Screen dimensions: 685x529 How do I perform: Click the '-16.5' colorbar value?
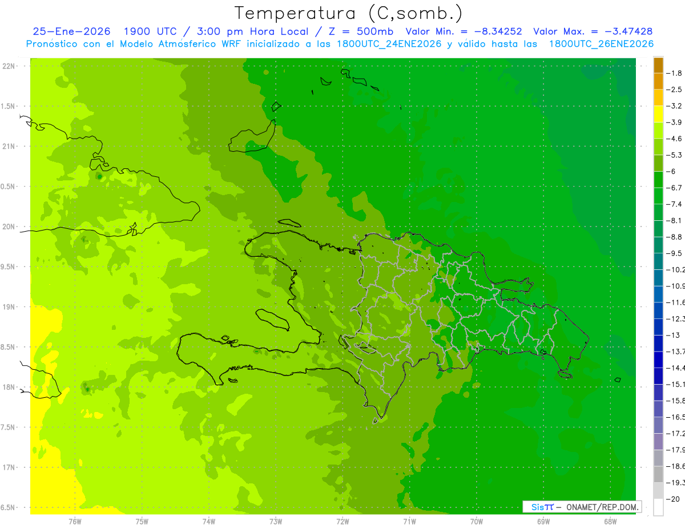(x=675, y=417)
